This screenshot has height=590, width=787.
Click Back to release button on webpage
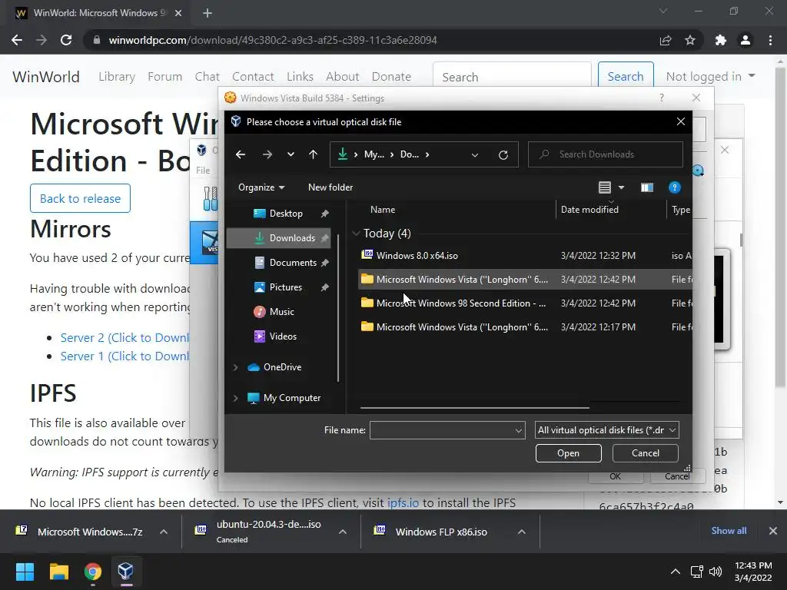80,199
